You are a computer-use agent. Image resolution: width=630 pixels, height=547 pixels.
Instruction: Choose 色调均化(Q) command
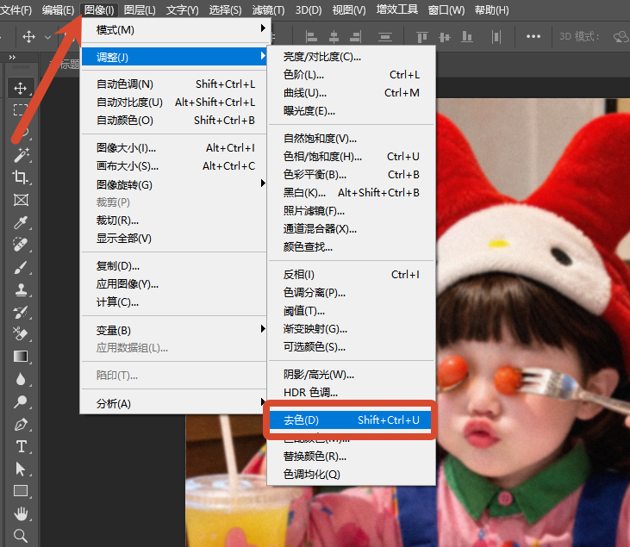(351, 474)
